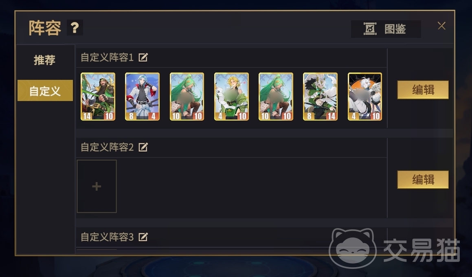Screen dimensions: 472x277
Task: Click the rename icon beside 自定义阵容3
Action: click(143, 237)
